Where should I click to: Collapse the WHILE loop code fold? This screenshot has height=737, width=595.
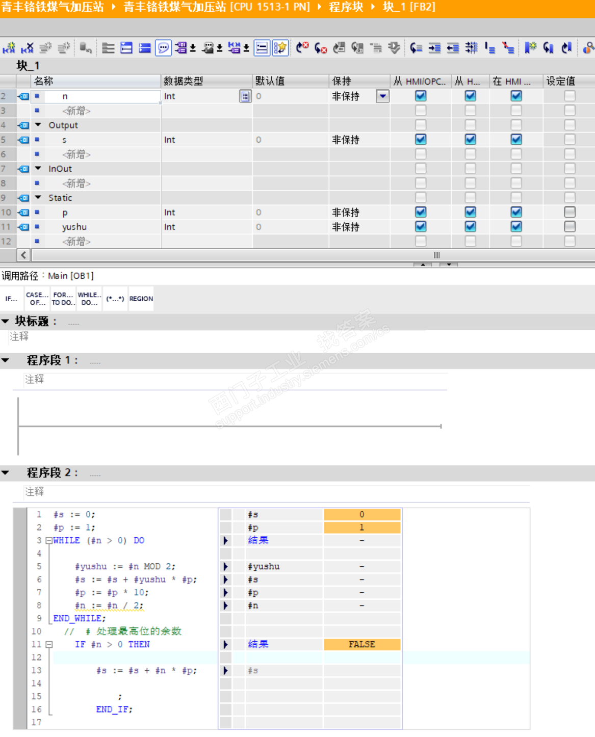point(49,541)
